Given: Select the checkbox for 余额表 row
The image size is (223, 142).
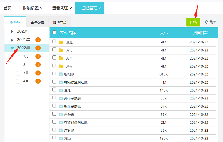Looking at the screenshot, I should pos(54,114).
